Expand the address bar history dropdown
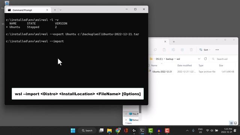This screenshot has height=135, width=240. coord(199,59)
